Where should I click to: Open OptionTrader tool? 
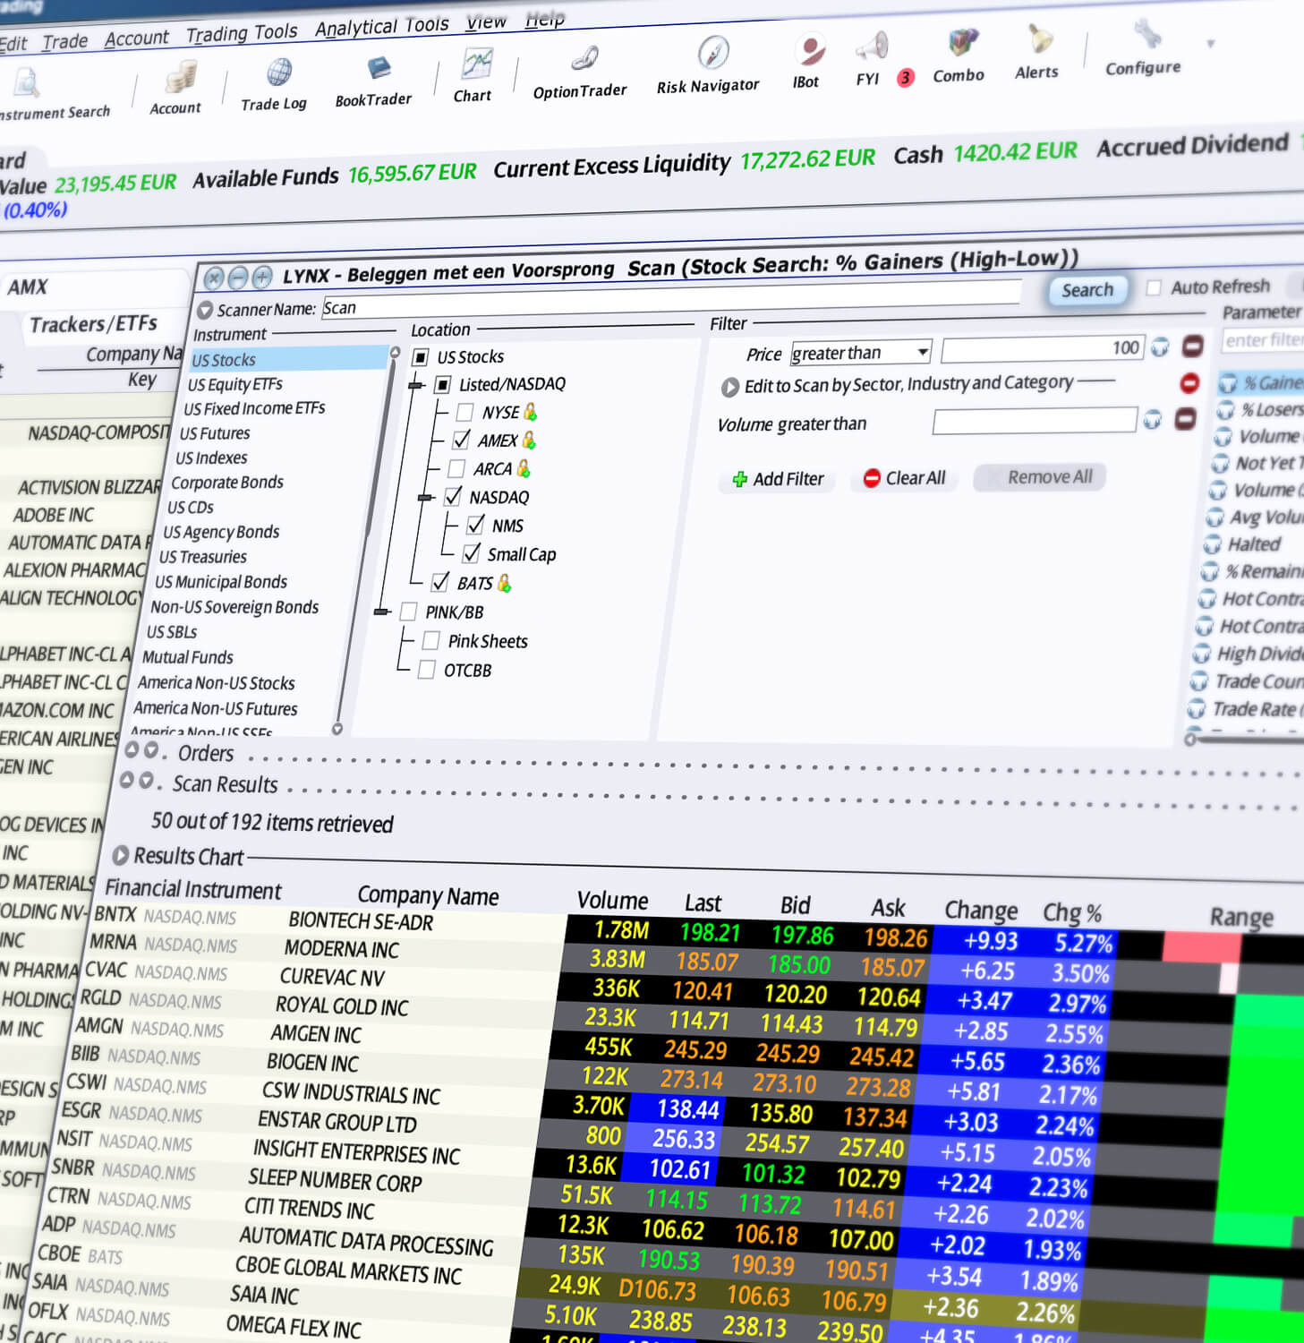coord(584,59)
